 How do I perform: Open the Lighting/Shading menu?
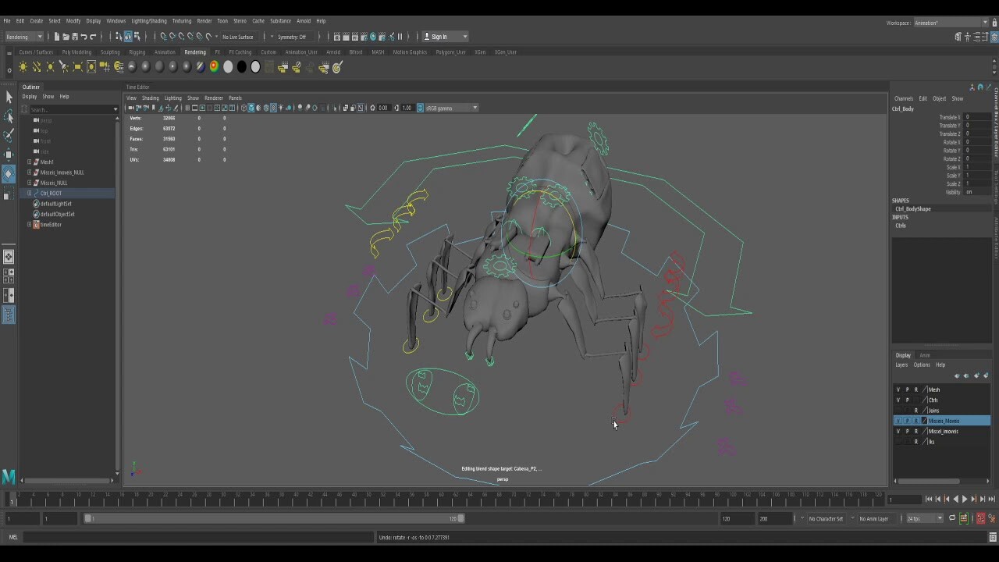click(148, 21)
